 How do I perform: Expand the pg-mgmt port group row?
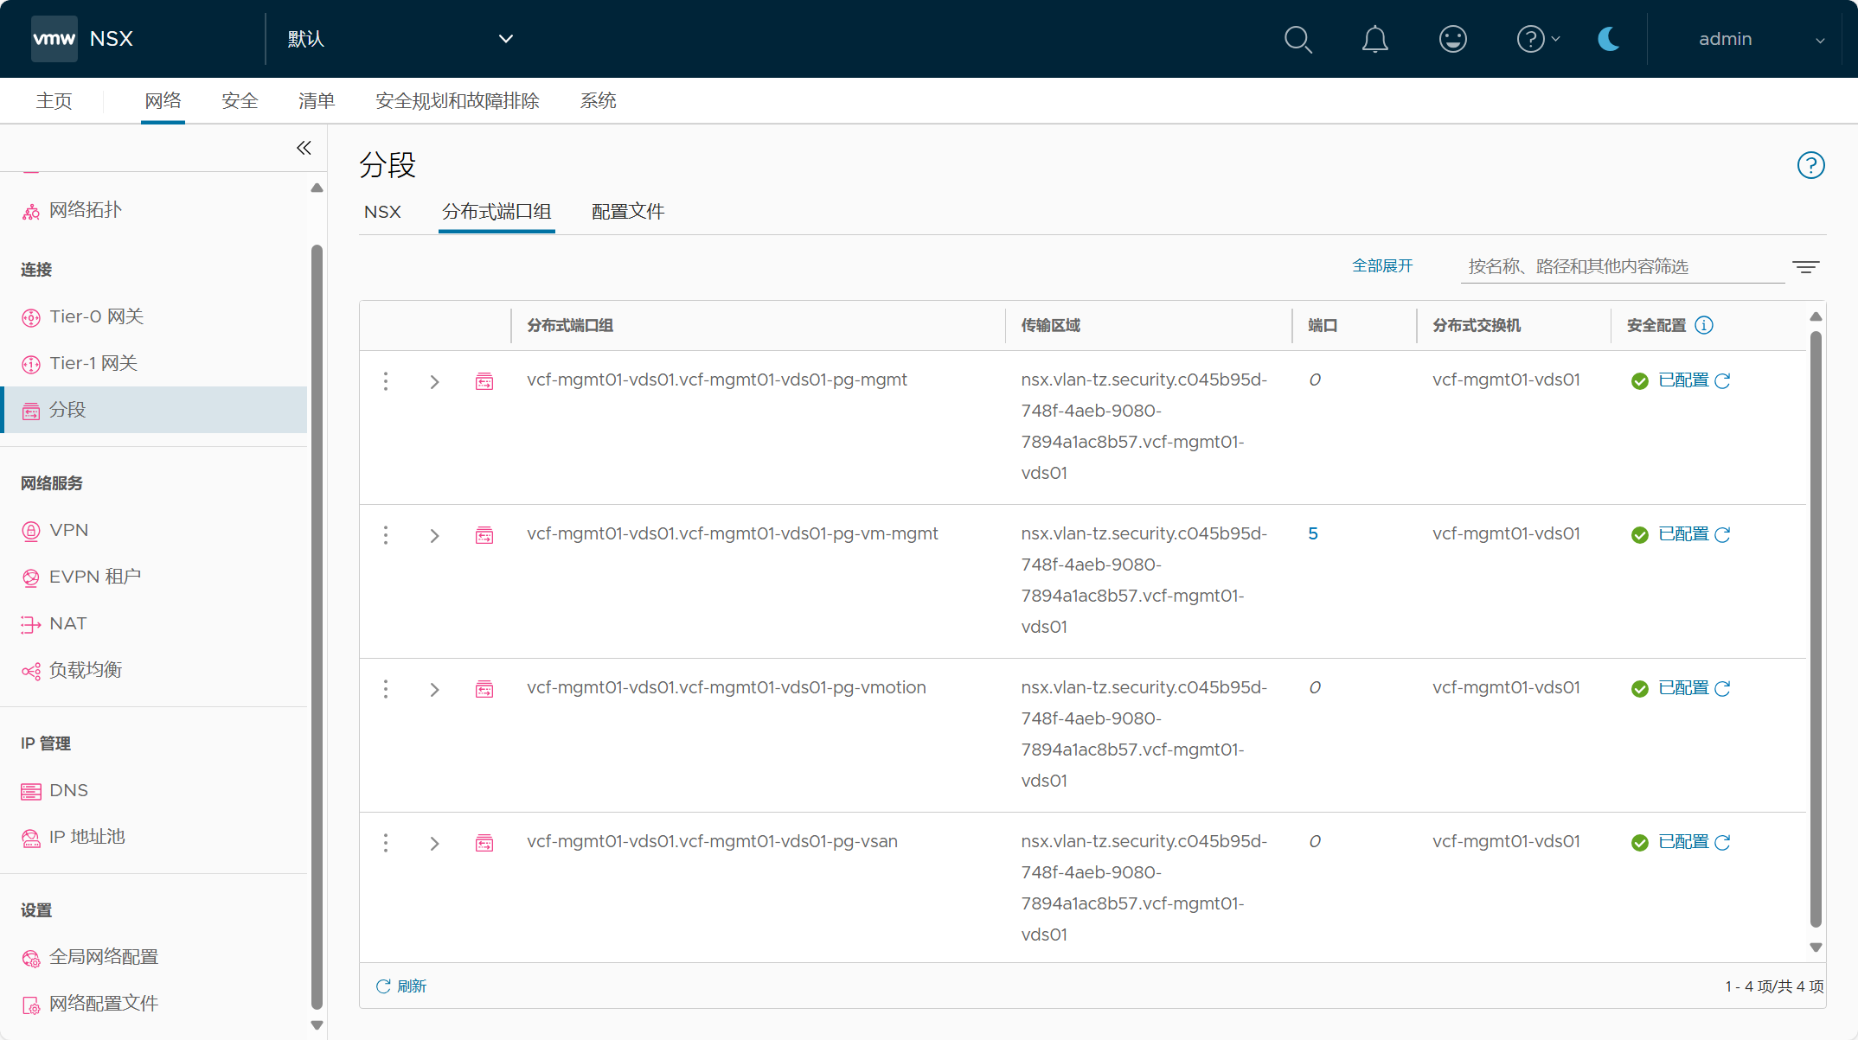click(434, 382)
